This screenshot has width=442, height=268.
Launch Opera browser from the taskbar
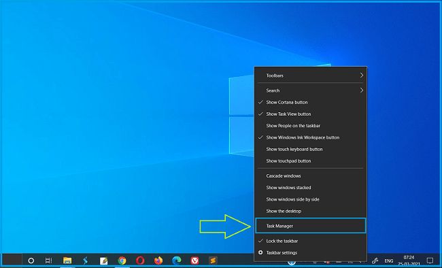(x=140, y=261)
